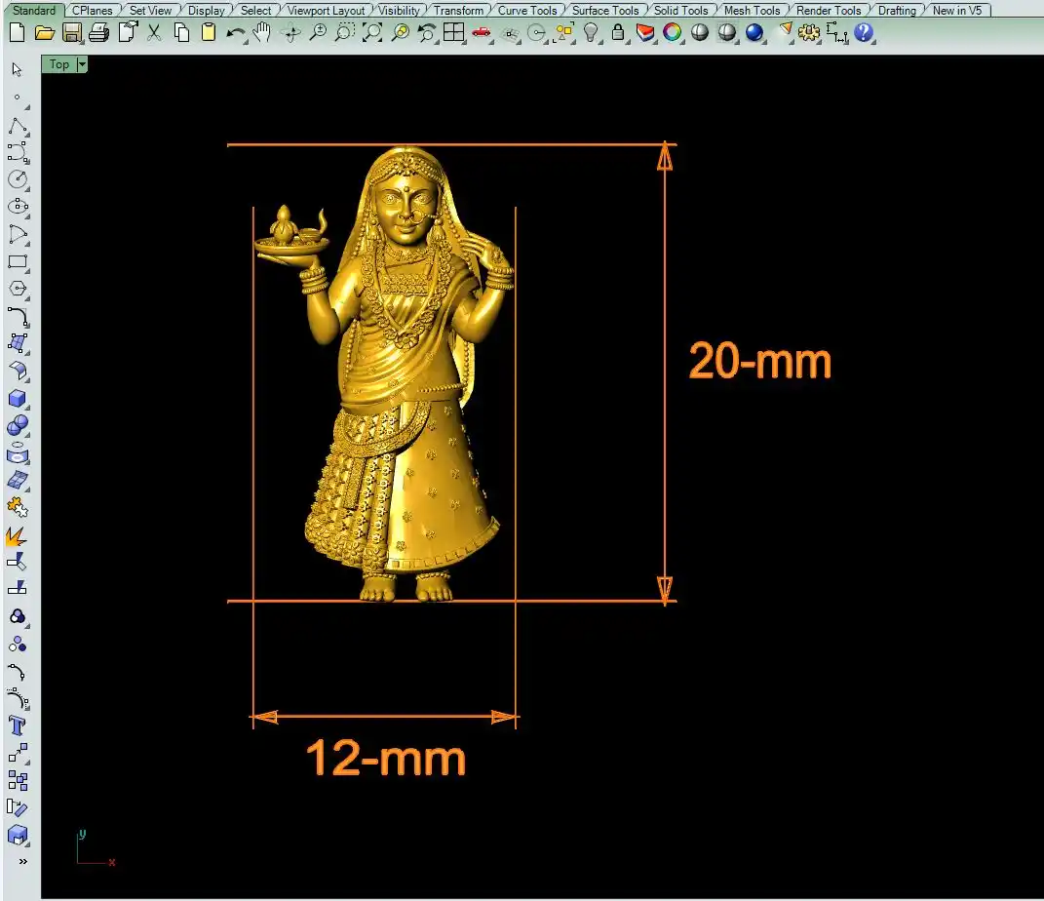Viewport: 1044px width, 901px height.
Task: Select the Pan hand tool
Action: (x=262, y=32)
